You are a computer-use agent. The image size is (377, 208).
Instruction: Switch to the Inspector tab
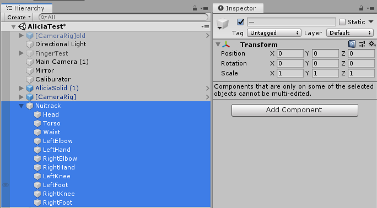point(238,8)
